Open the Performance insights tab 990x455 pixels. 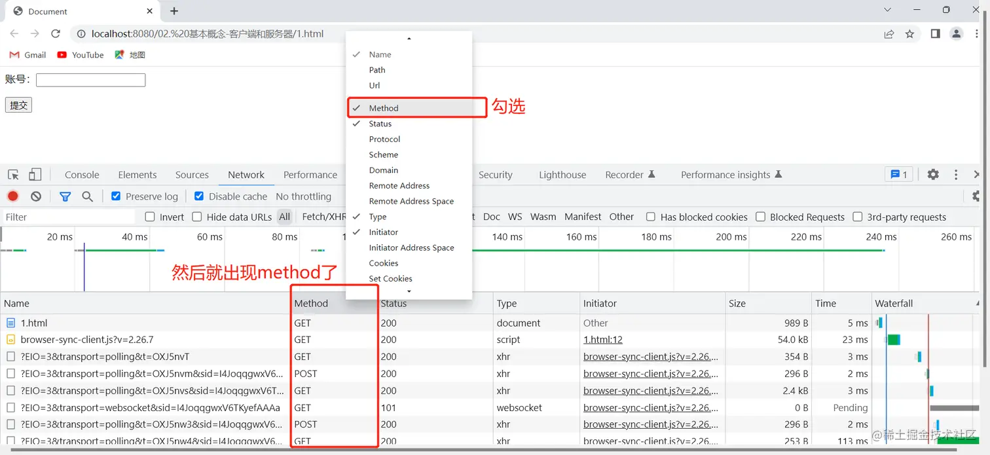point(731,175)
